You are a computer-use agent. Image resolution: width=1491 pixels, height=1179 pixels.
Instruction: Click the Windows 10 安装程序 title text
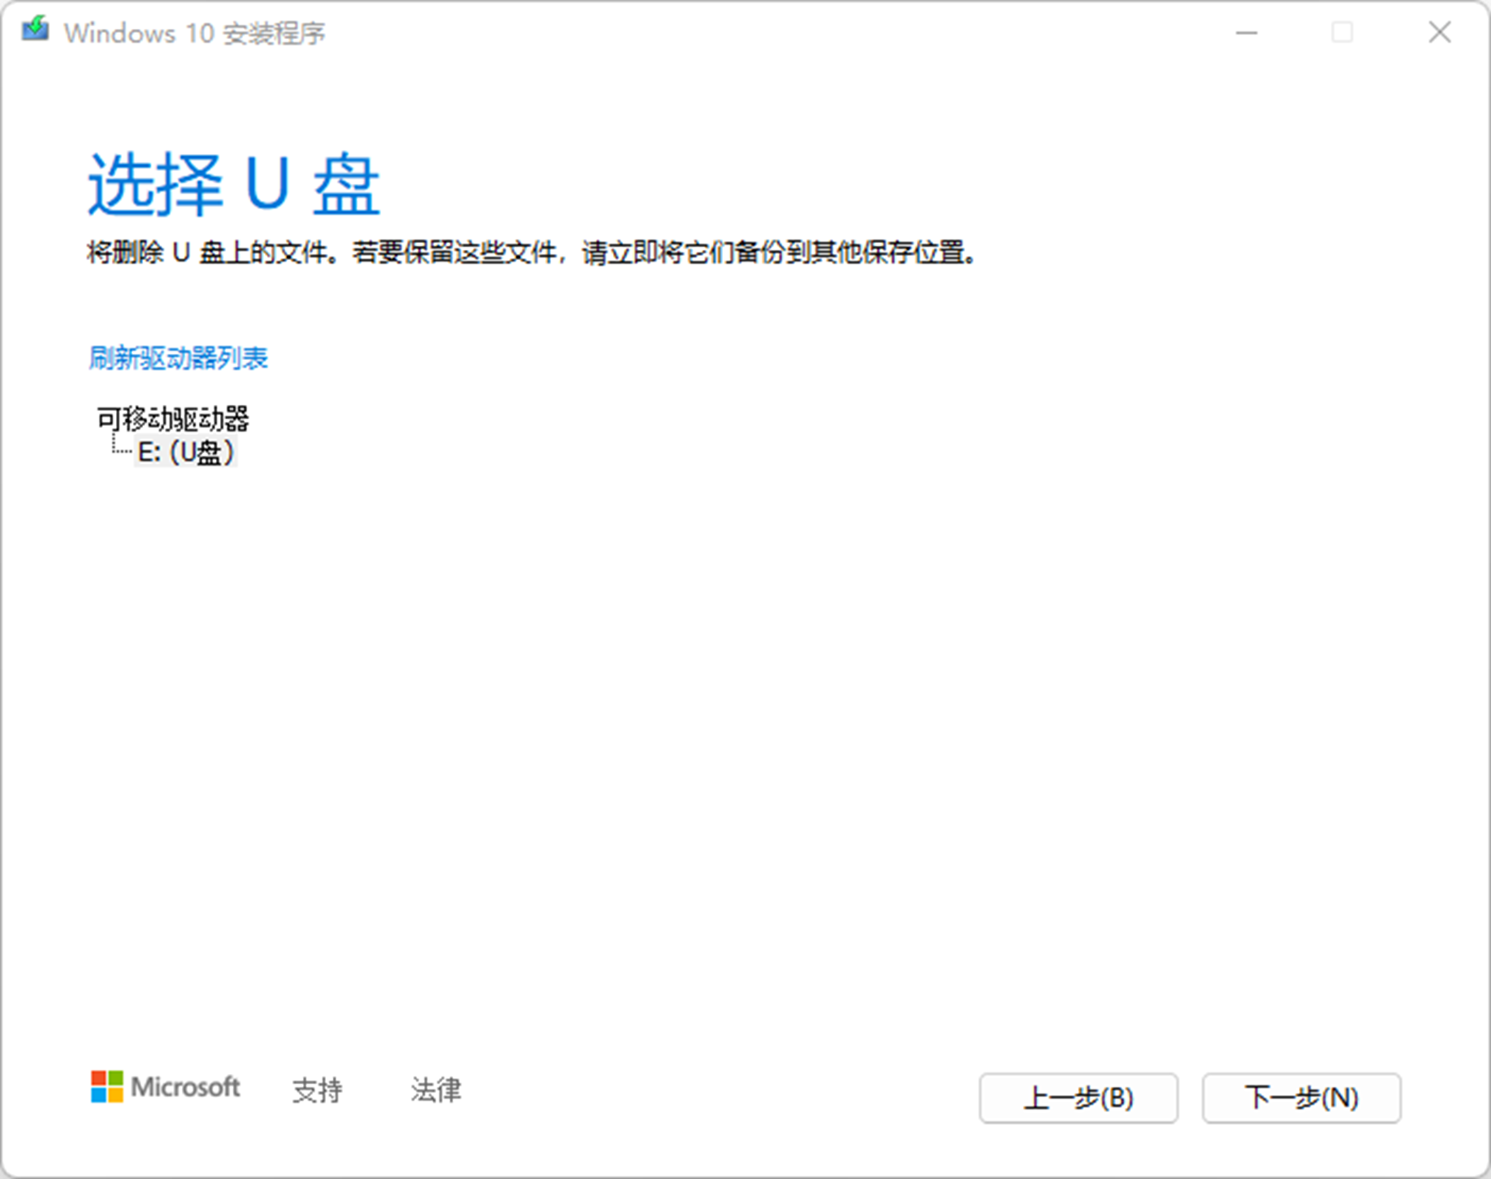[x=194, y=33]
